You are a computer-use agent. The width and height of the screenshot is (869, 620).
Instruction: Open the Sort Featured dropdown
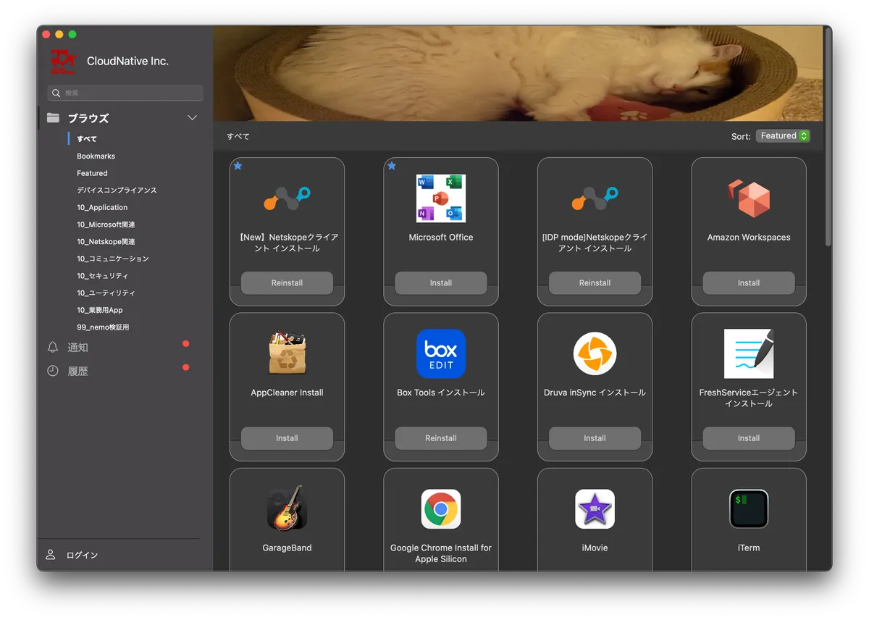click(x=783, y=136)
